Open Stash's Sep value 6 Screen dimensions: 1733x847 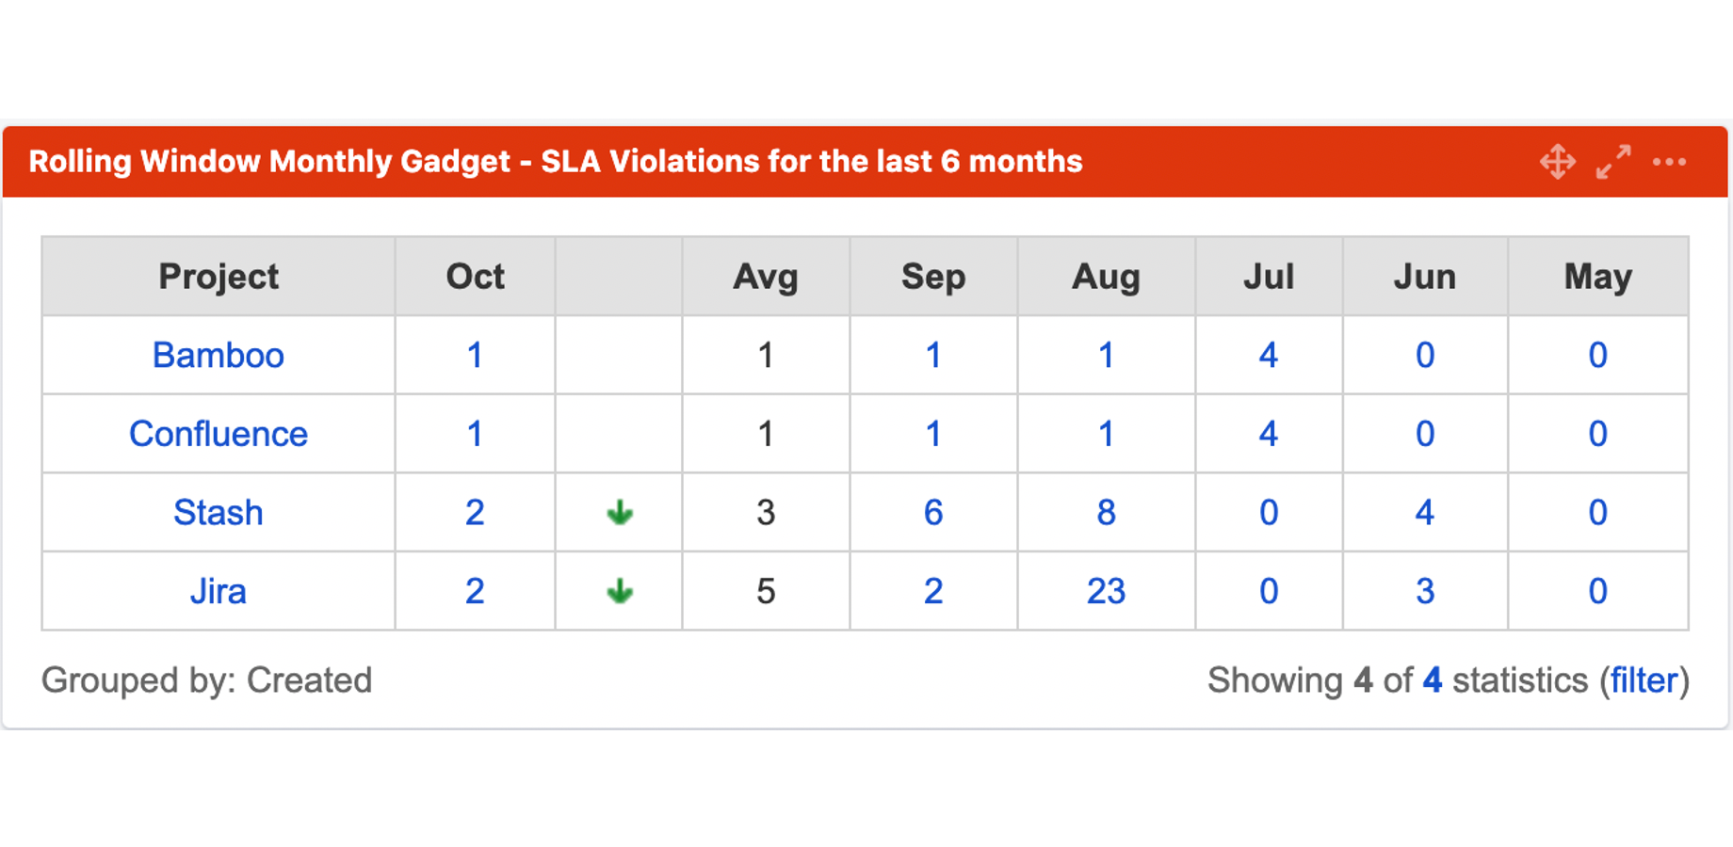[x=933, y=513]
